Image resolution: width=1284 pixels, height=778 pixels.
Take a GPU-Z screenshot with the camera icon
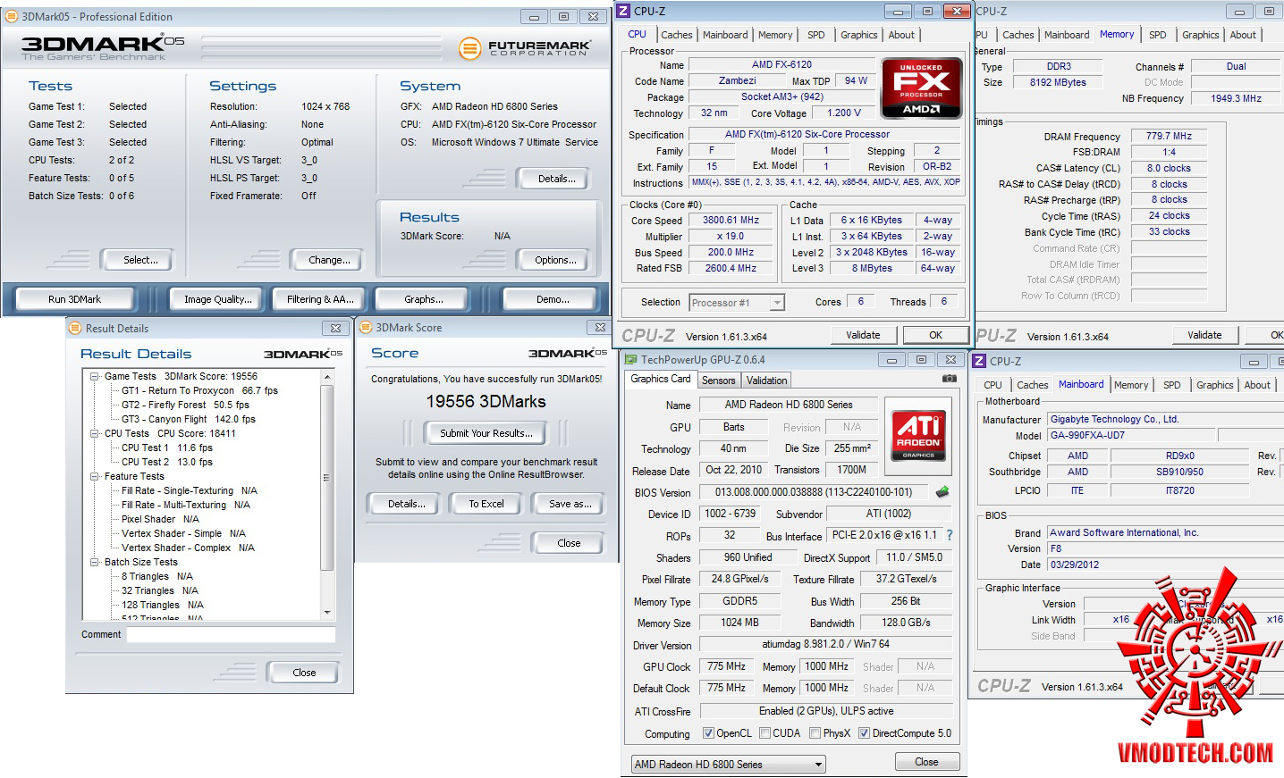949,379
